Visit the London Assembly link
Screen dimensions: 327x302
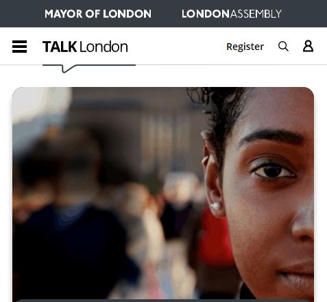click(x=232, y=14)
